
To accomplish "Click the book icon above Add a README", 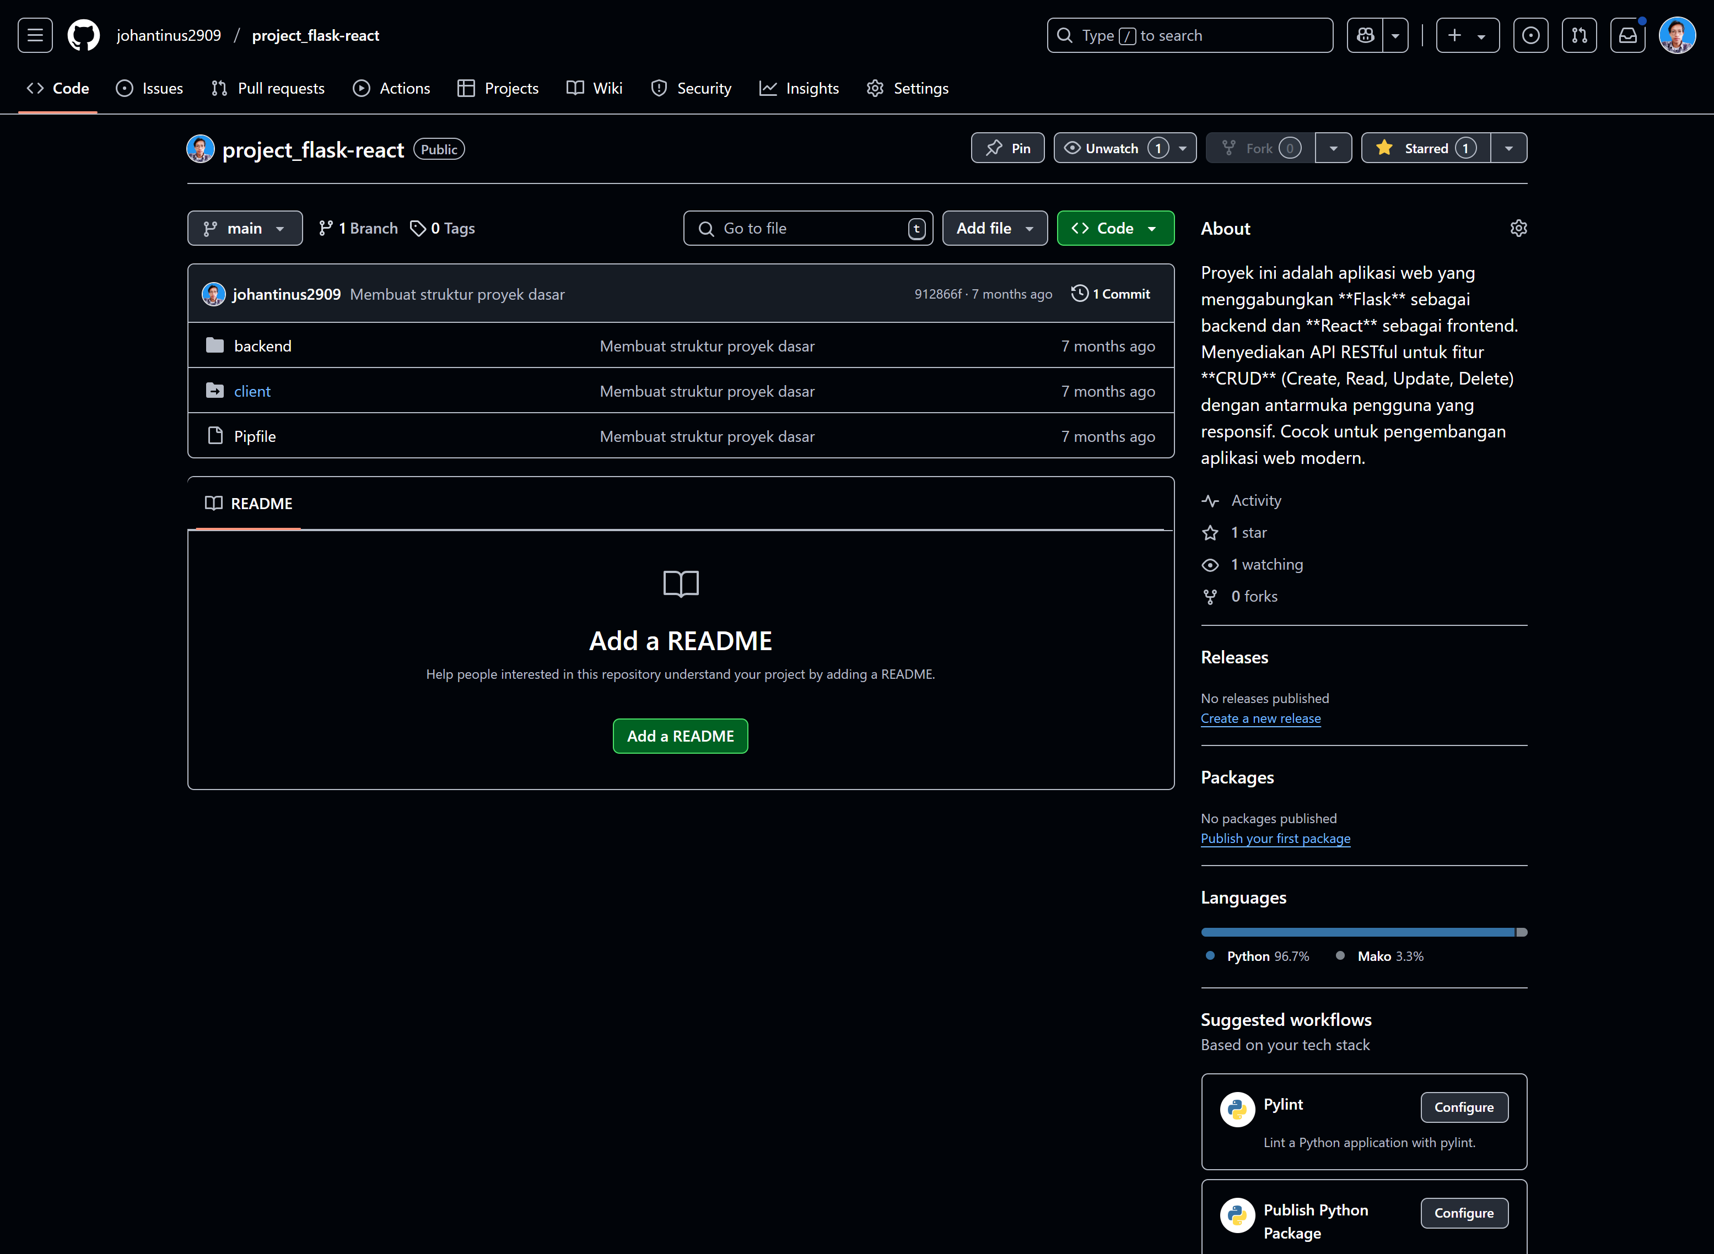I will 681,583.
